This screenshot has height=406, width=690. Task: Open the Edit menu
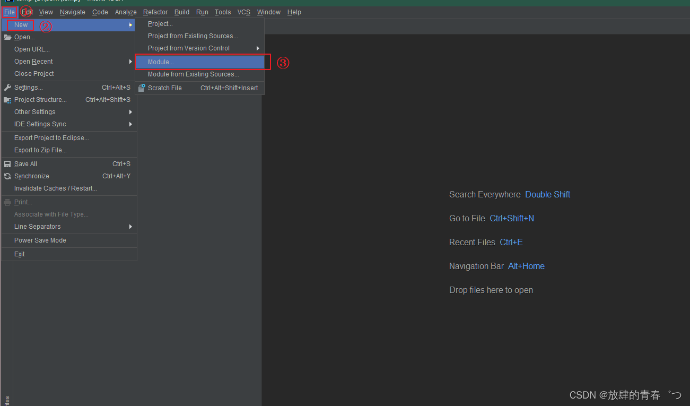[x=27, y=12]
